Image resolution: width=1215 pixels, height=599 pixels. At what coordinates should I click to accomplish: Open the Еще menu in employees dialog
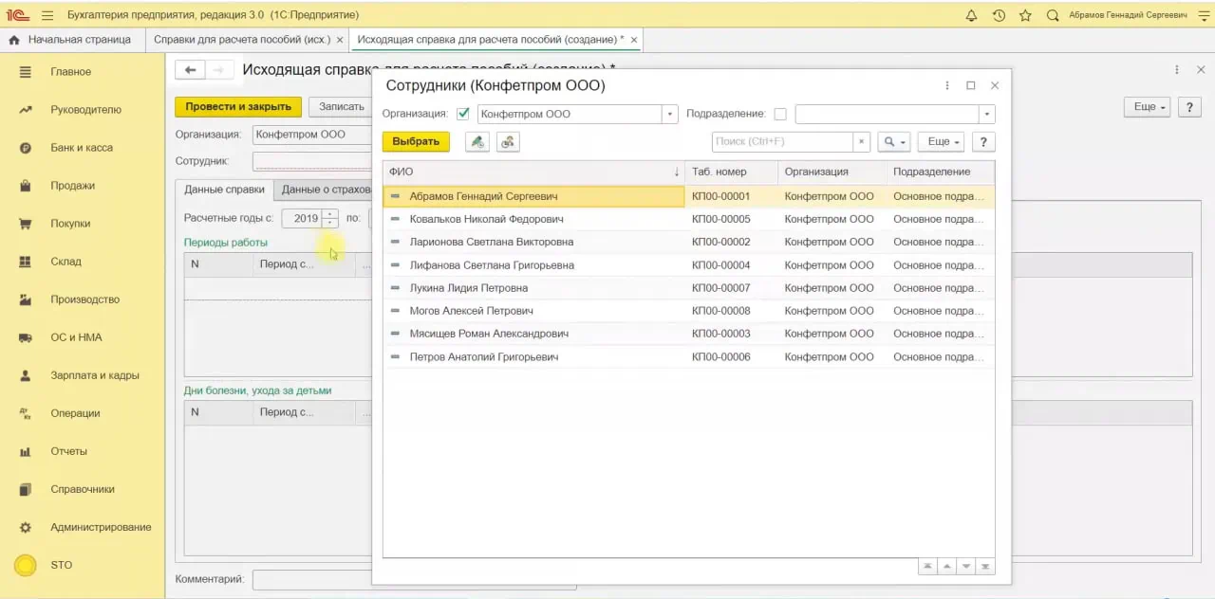941,141
